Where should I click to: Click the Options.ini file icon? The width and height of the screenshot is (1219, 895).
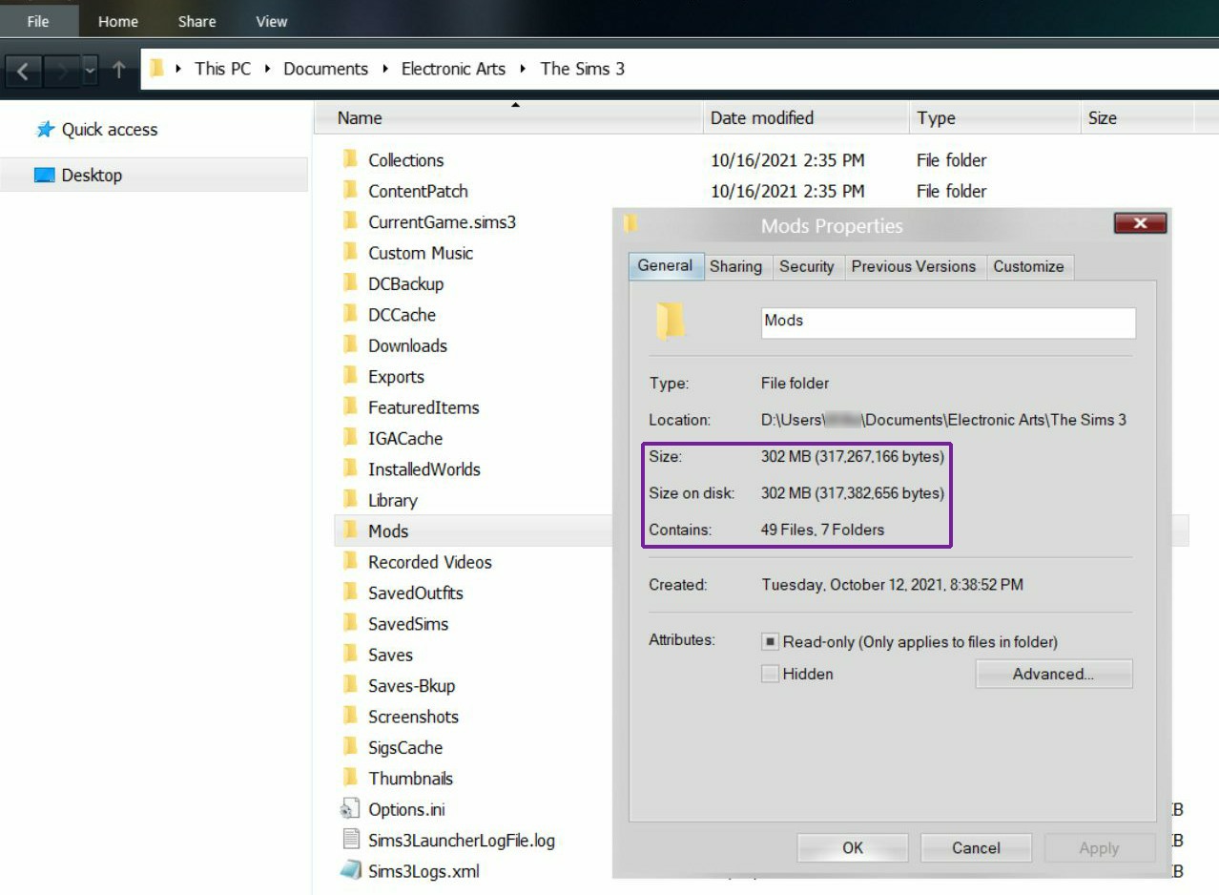point(350,809)
